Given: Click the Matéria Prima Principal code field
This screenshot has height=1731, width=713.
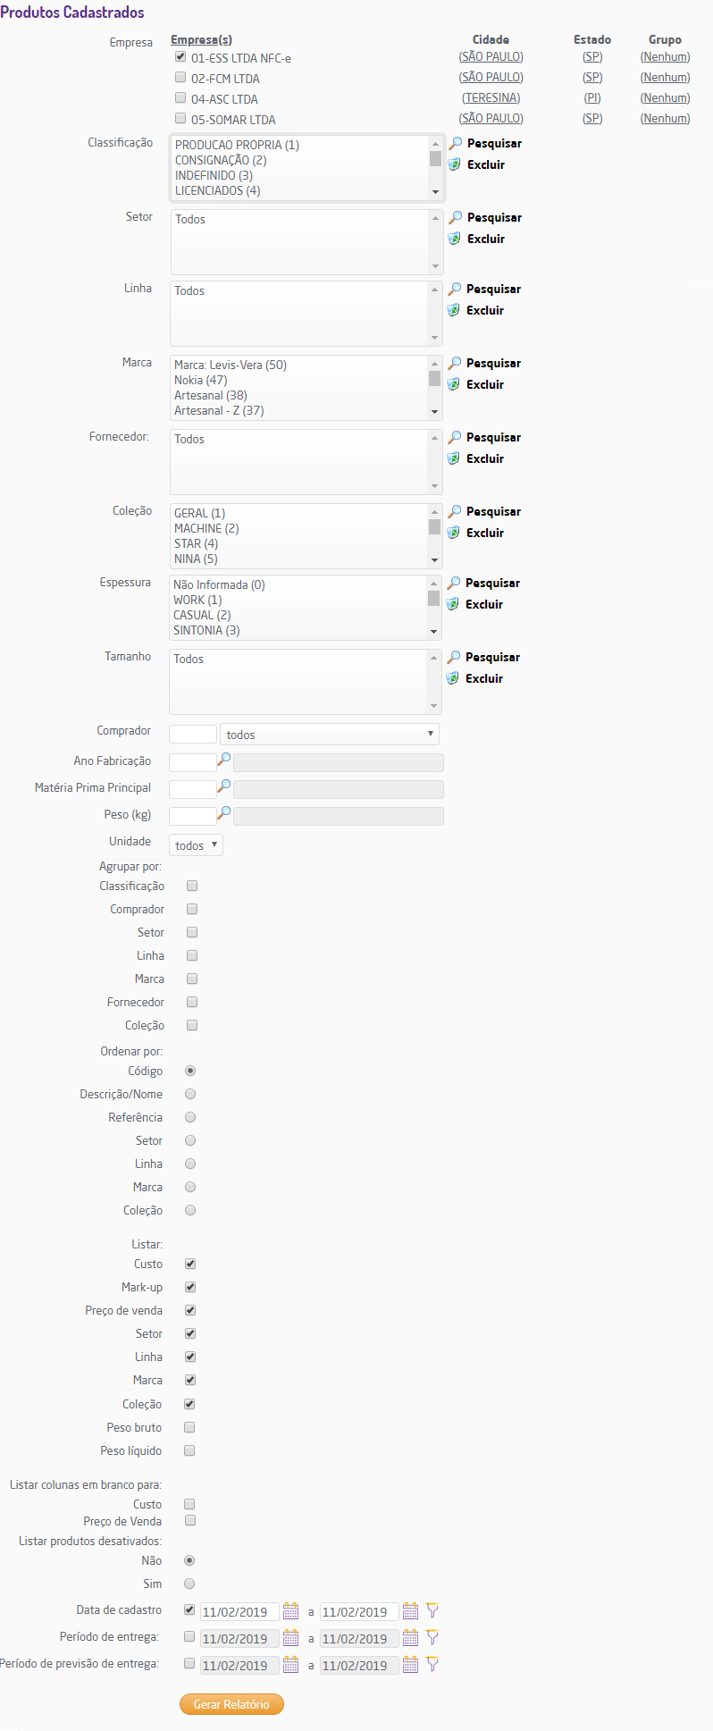Looking at the screenshot, I should point(192,788).
